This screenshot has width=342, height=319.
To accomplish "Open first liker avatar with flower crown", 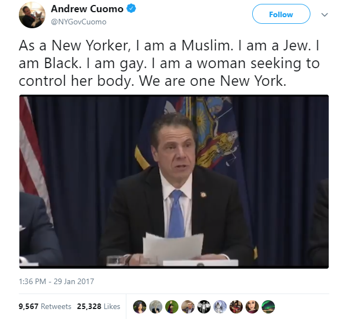I will (140, 307).
